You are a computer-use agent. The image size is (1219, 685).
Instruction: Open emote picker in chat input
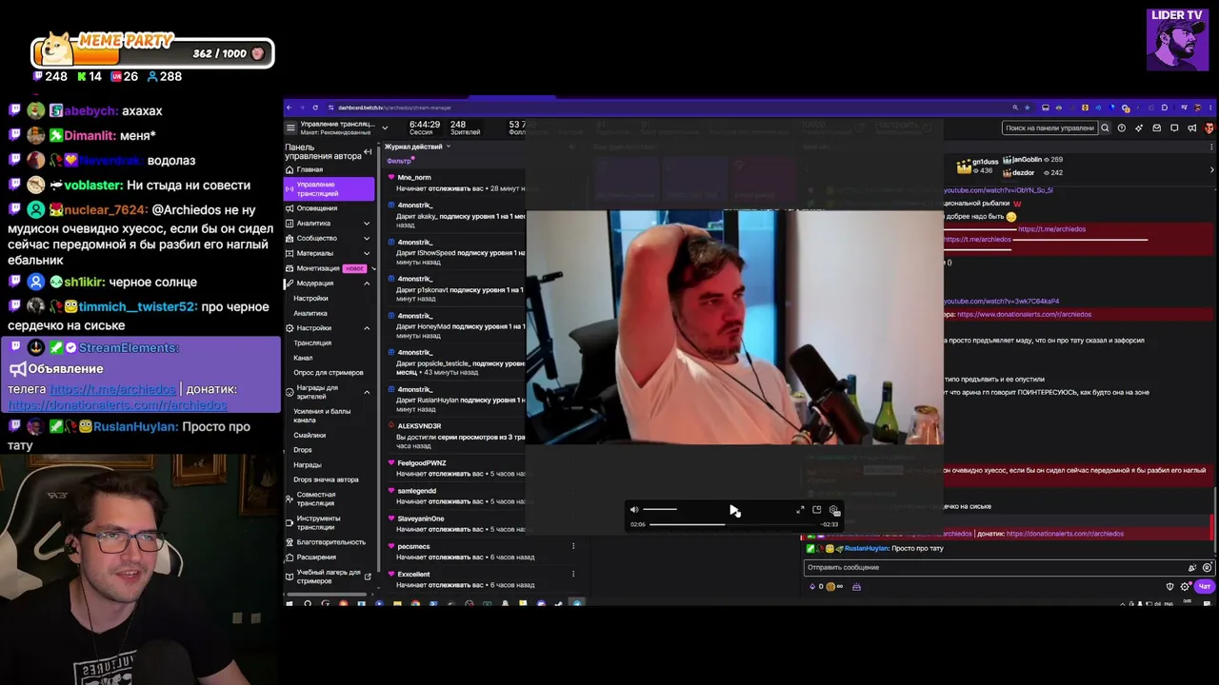(1207, 568)
